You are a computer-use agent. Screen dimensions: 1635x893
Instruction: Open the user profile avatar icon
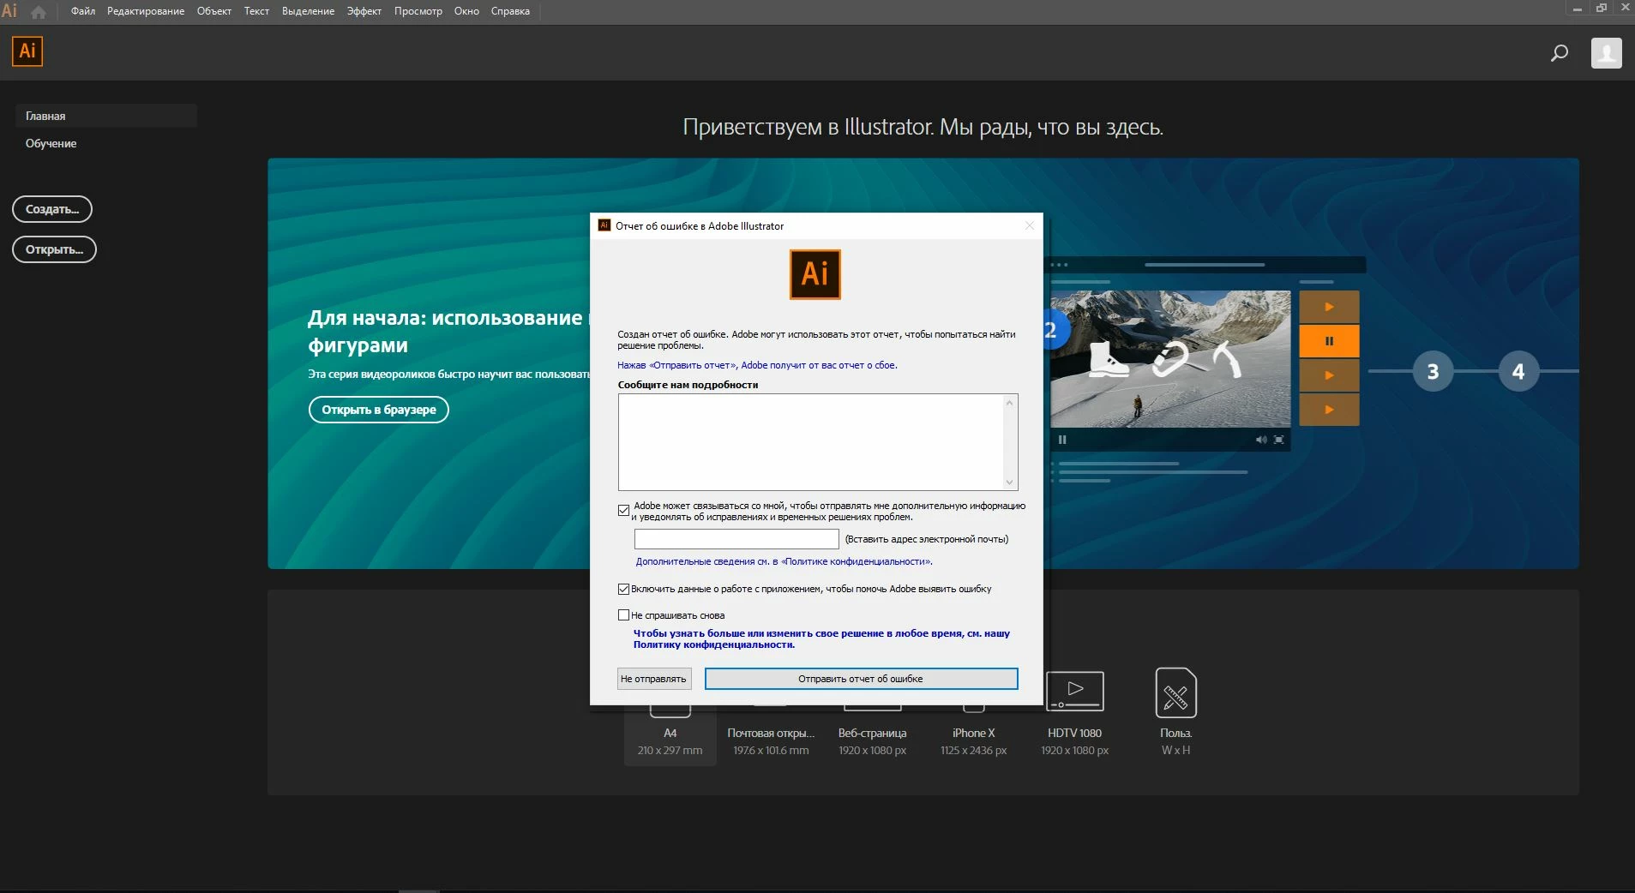[x=1607, y=53]
